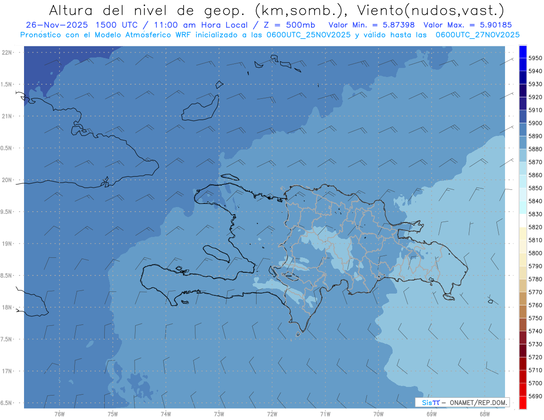Click the "19N" latitude label
Screen dimensions: 544x420
pos(6,244)
